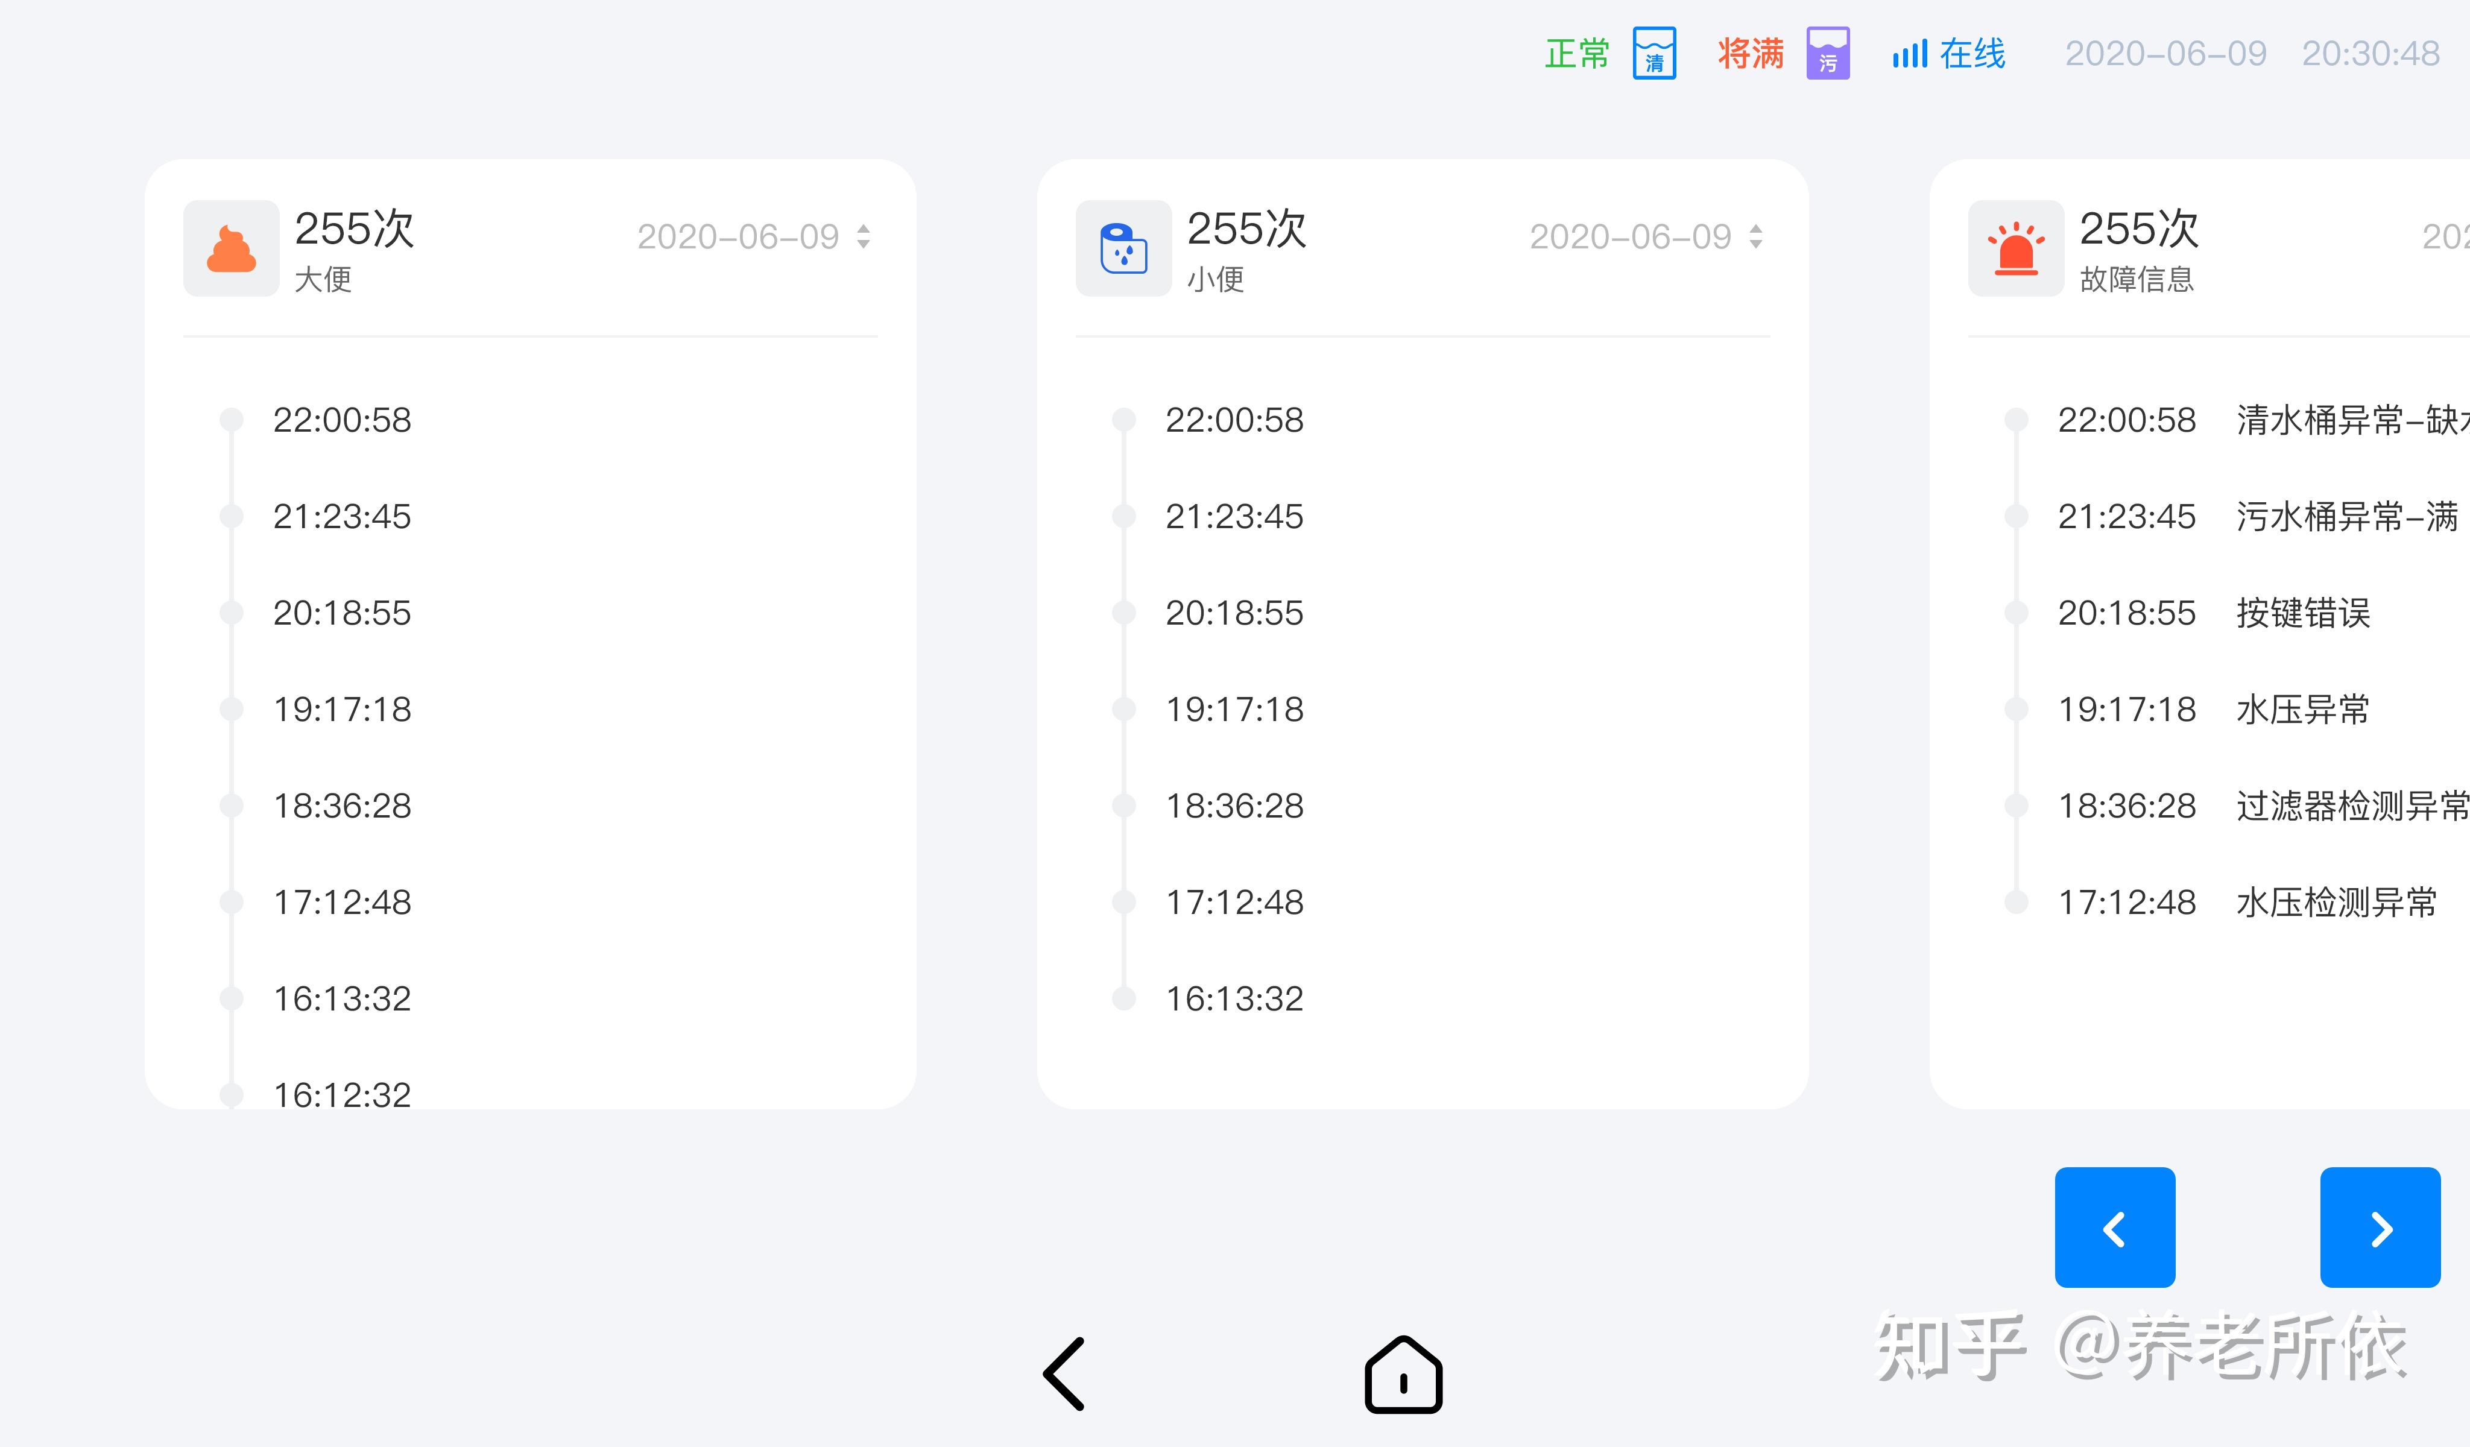
Task: Tap the clean water tank 清 icon
Action: [x=1654, y=53]
